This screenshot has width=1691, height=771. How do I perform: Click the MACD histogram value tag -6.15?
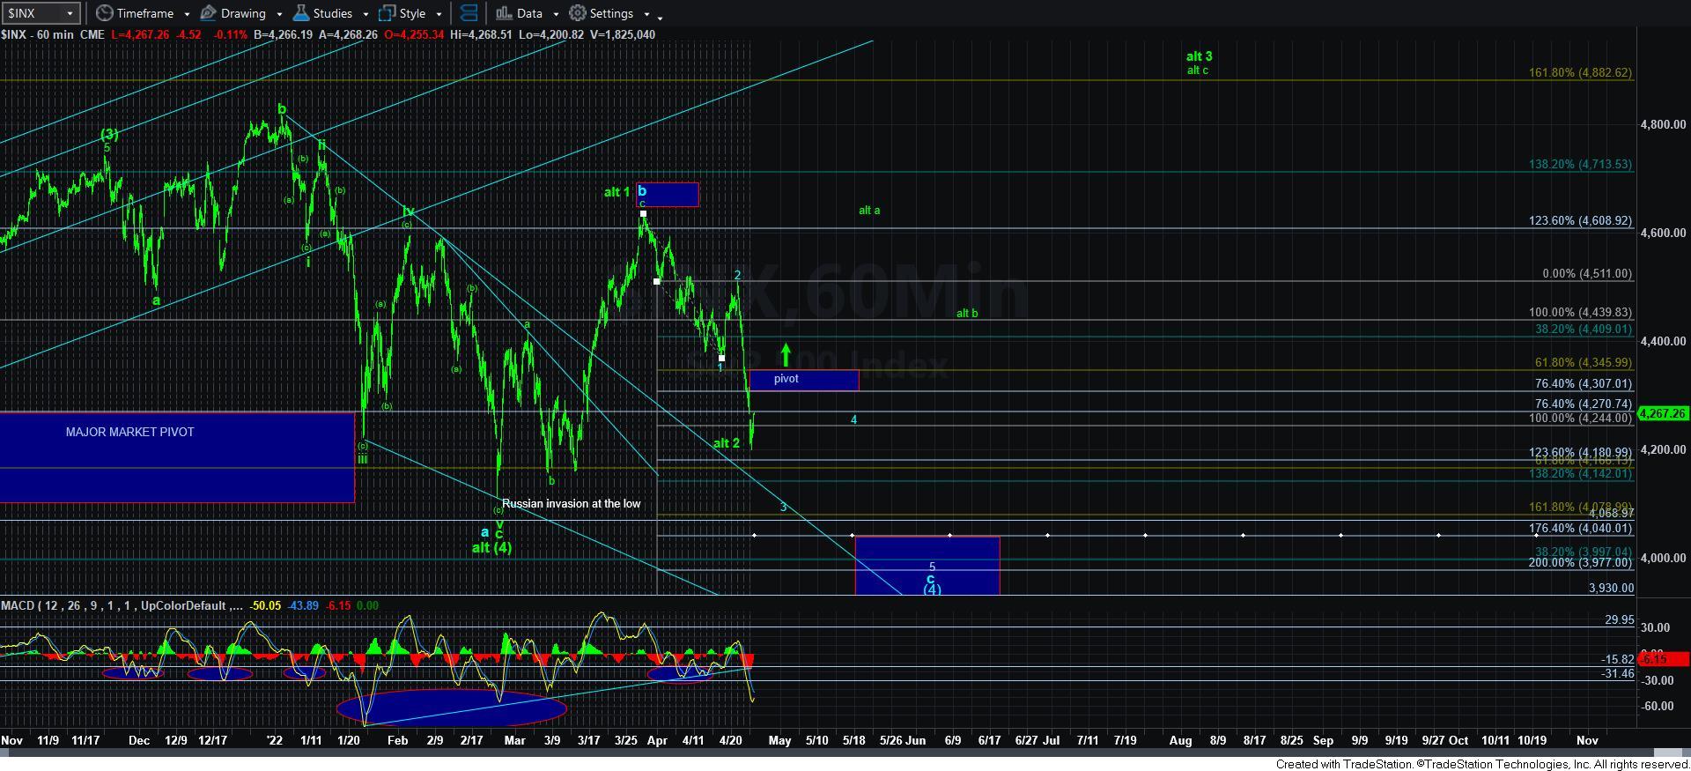coord(1664,659)
